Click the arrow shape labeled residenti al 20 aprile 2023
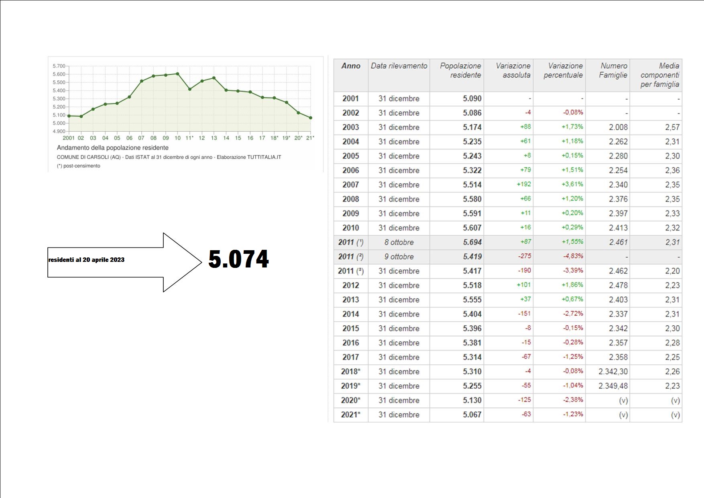 (120, 262)
